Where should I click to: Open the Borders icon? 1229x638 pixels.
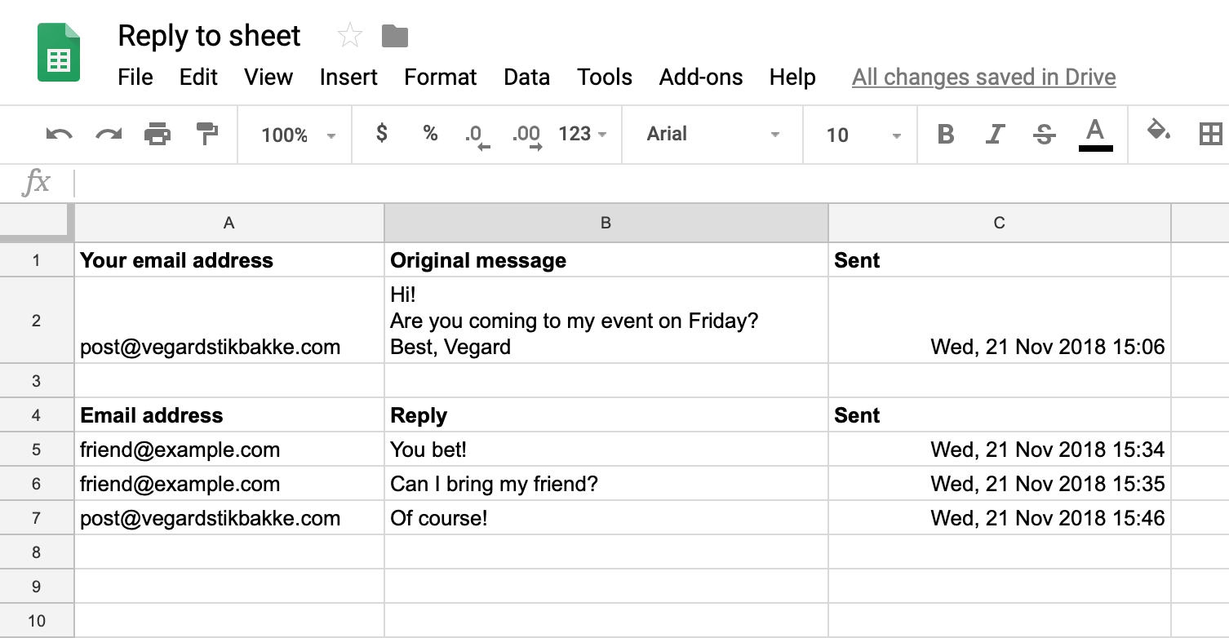1209,135
